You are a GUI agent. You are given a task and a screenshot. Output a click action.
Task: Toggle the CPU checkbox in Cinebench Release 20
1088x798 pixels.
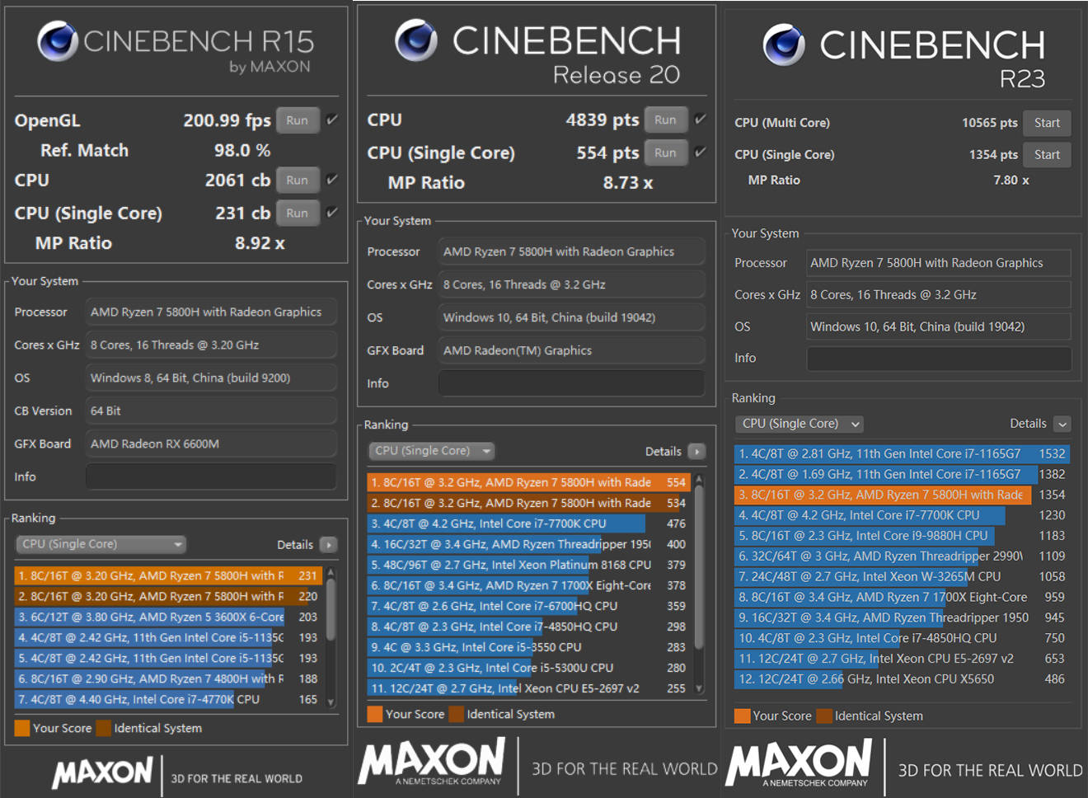tap(701, 119)
